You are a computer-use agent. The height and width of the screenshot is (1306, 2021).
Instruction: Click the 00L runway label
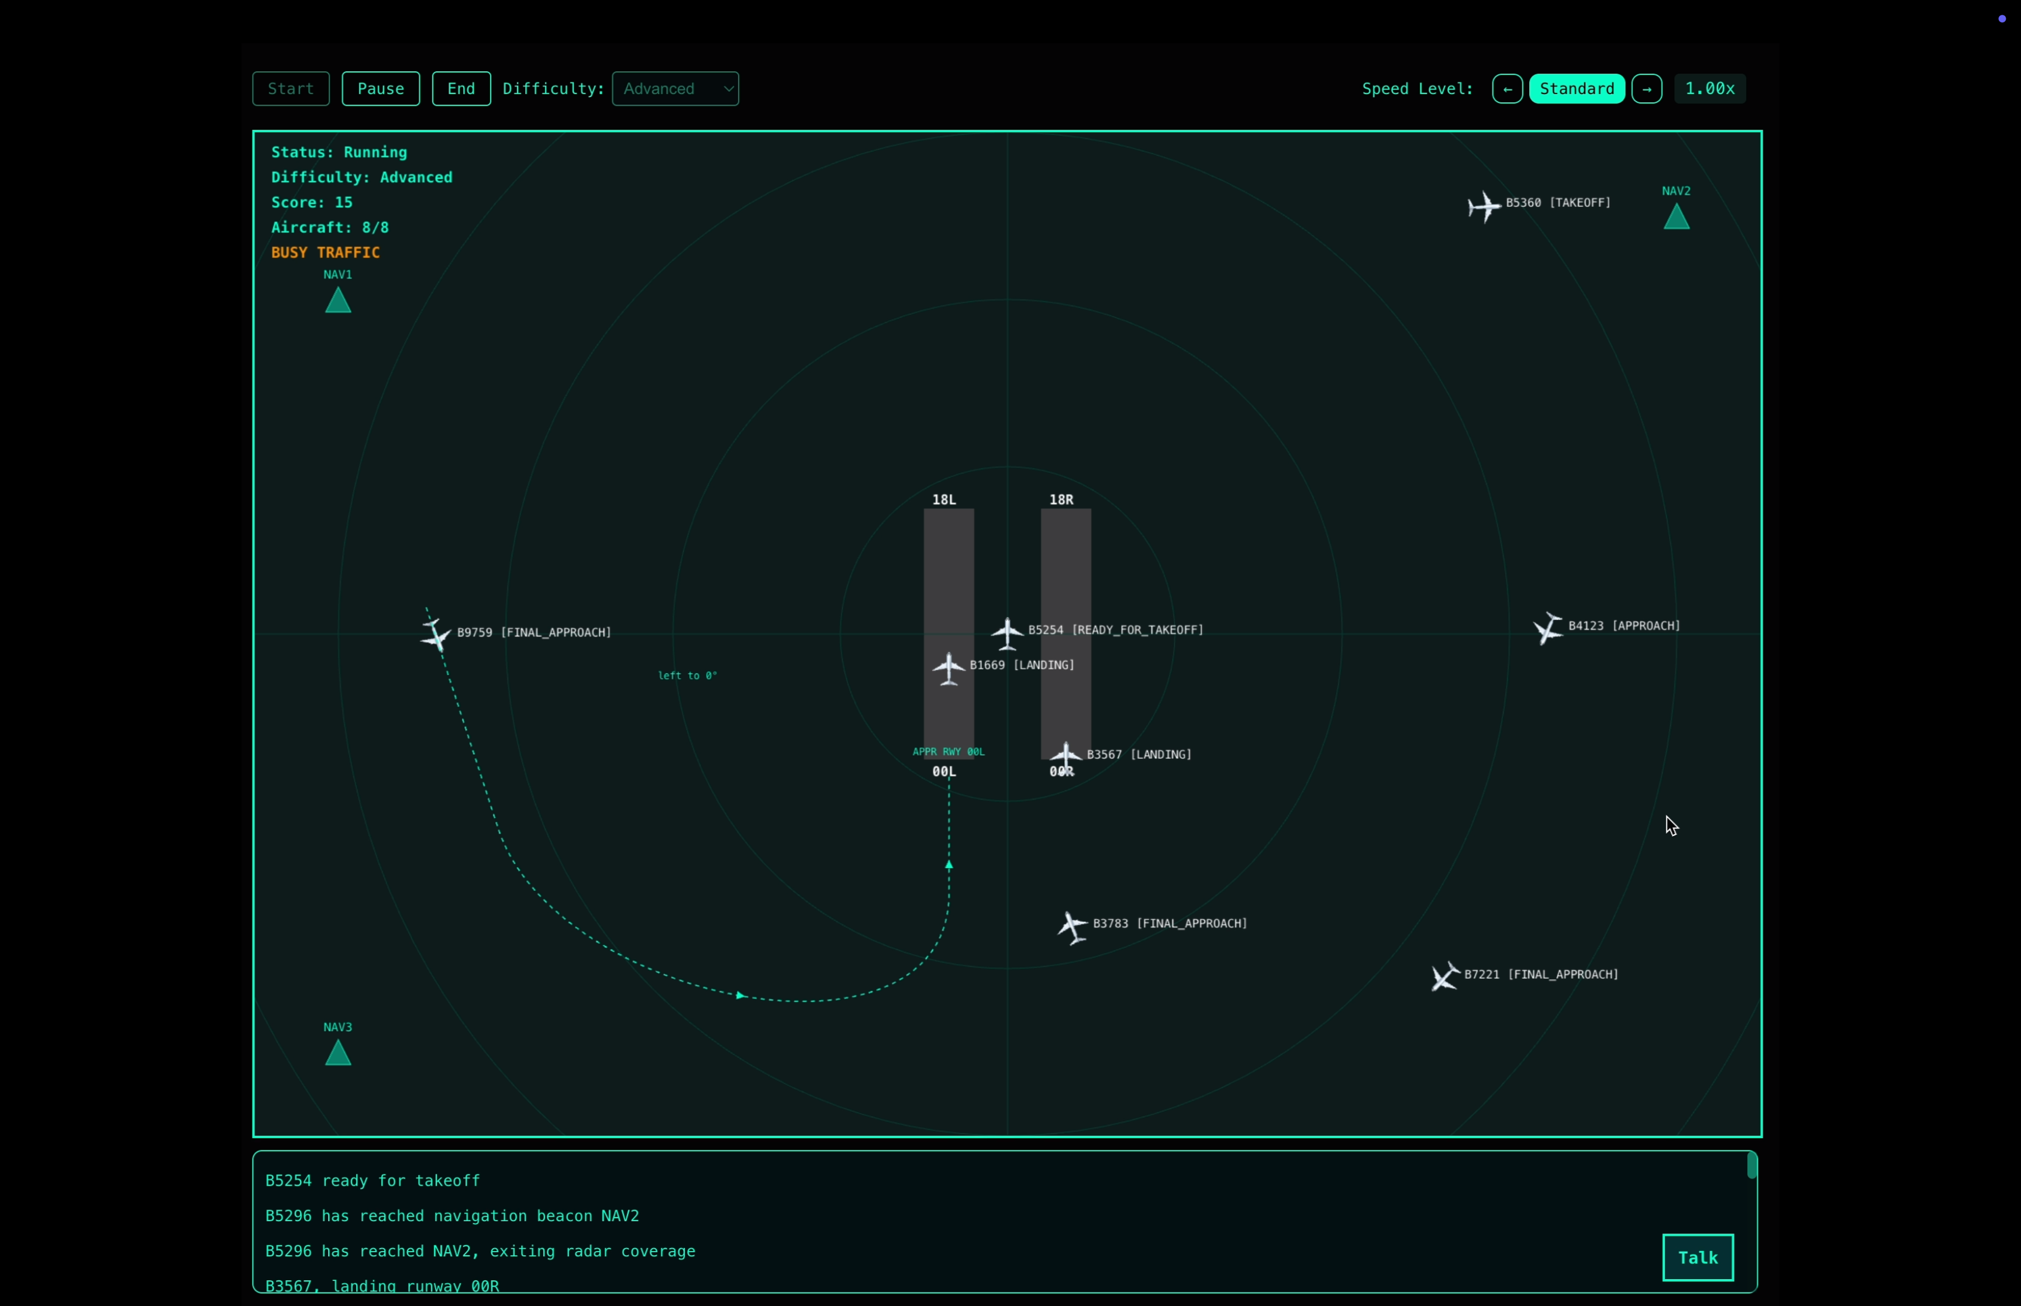pyautogui.click(x=944, y=771)
